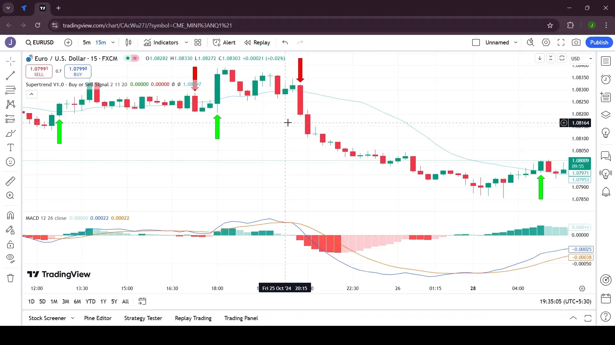Select the YTD date range
Image resolution: width=615 pixels, height=345 pixels.
click(90, 302)
